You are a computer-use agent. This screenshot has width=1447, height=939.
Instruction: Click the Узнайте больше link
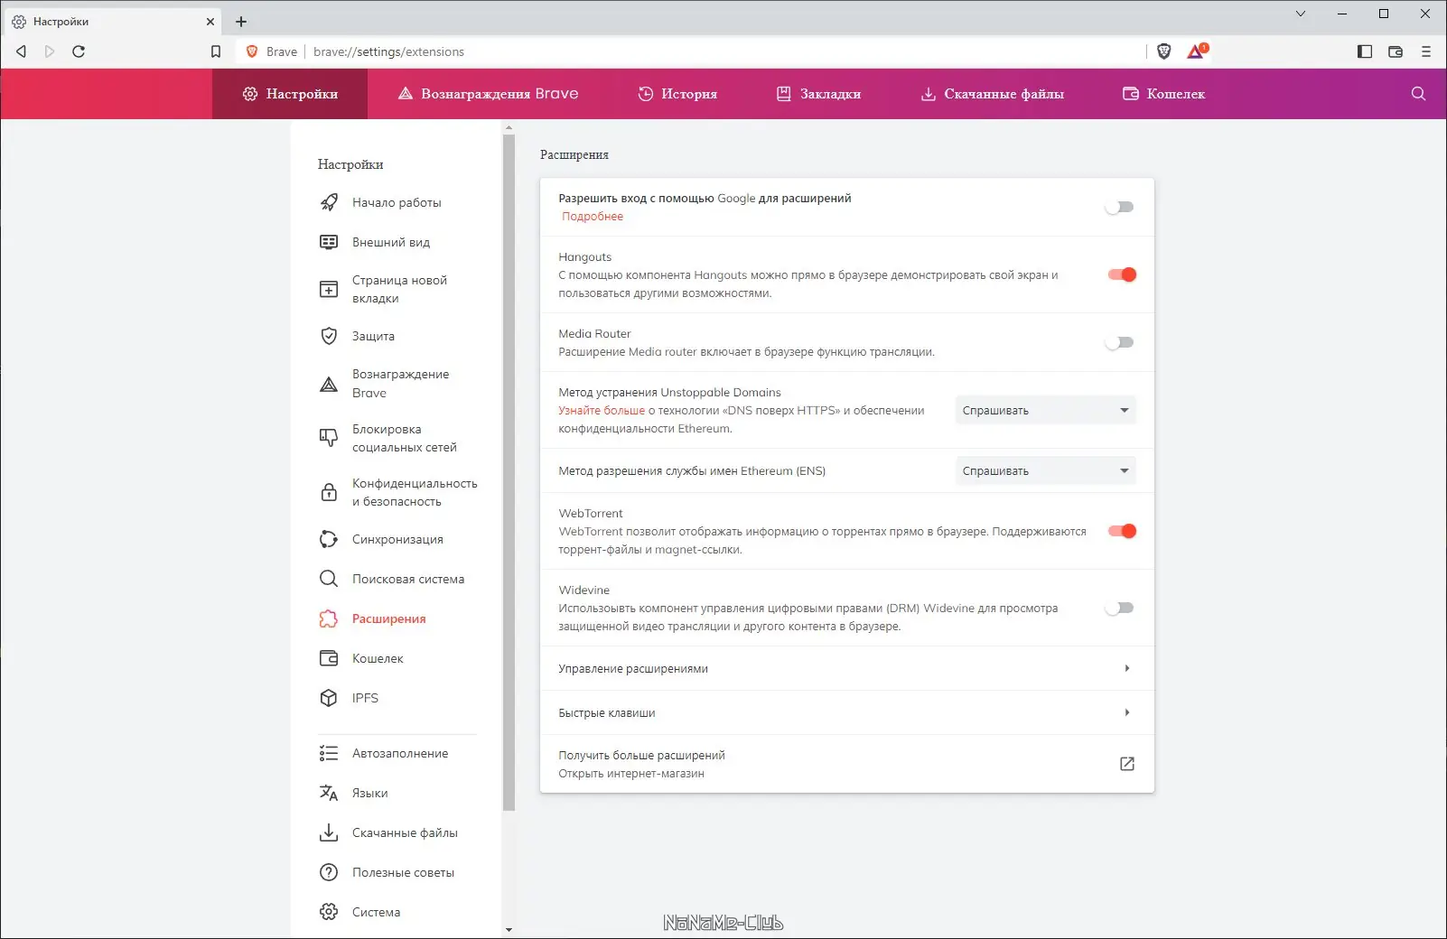[x=600, y=410]
